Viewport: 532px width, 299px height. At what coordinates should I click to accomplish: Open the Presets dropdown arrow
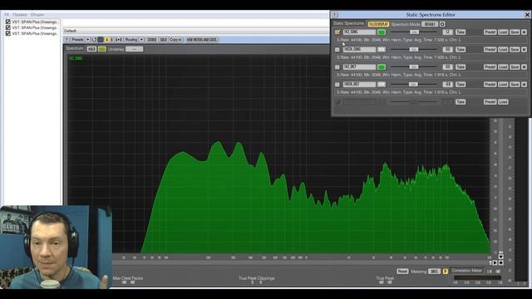coord(87,40)
